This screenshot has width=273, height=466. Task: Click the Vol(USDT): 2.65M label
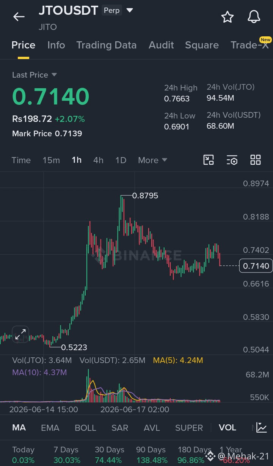pyautogui.click(x=112, y=360)
